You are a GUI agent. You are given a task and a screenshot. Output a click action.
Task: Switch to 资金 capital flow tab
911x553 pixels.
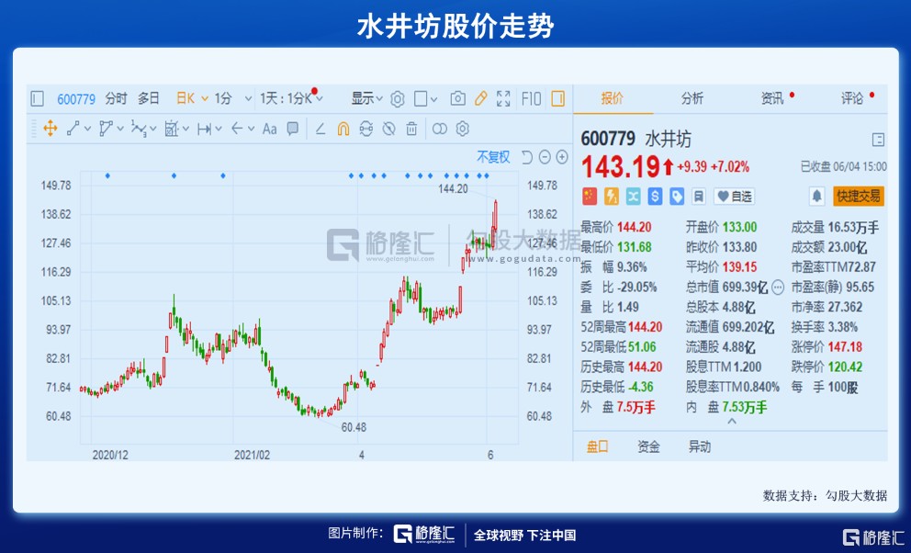pos(648,446)
